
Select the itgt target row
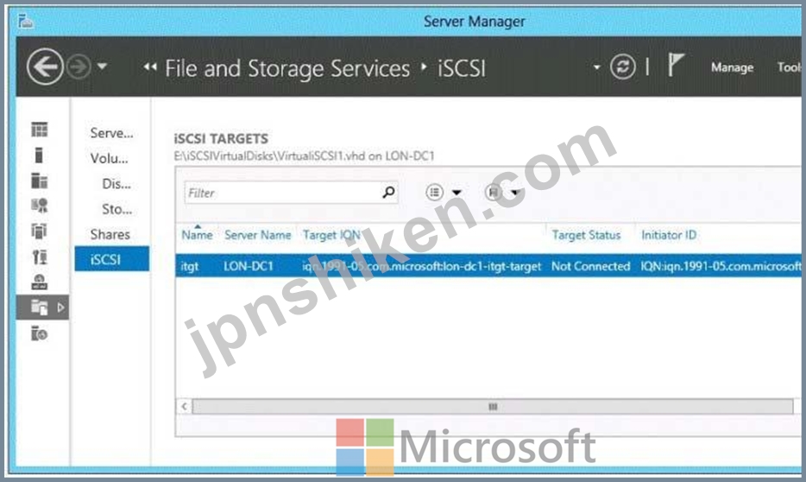point(488,266)
